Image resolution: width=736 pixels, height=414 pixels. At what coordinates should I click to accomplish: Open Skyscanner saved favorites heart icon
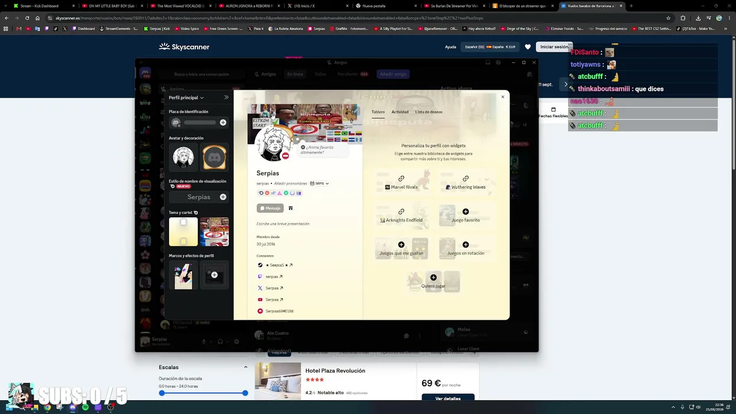click(528, 47)
